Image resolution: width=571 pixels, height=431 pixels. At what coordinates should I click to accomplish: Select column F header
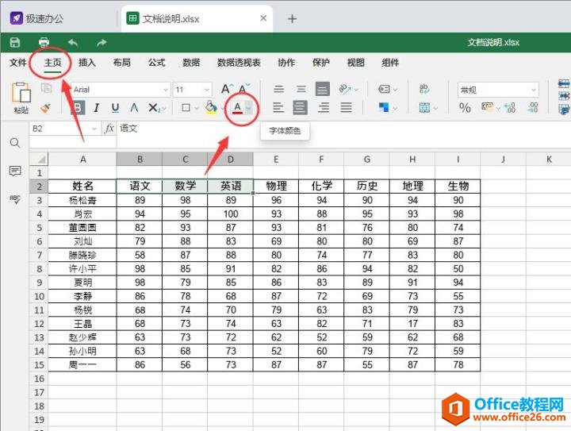[321, 160]
